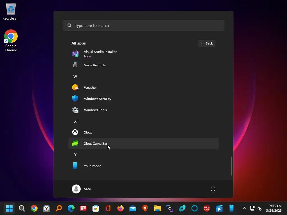This screenshot has height=215, width=287.
Task: Click the Y letter header
Action: click(x=75, y=155)
